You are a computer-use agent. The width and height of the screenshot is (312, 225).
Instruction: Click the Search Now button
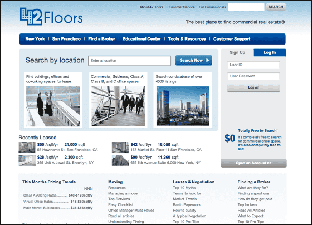[194, 60]
